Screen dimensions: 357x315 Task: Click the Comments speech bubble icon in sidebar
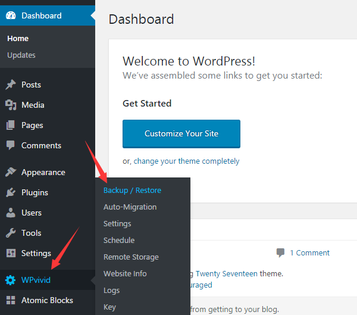coord(11,145)
